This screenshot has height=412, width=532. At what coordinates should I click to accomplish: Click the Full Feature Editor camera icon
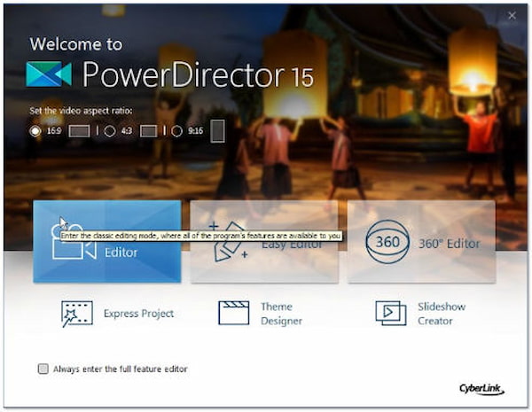(x=74, y=241)
